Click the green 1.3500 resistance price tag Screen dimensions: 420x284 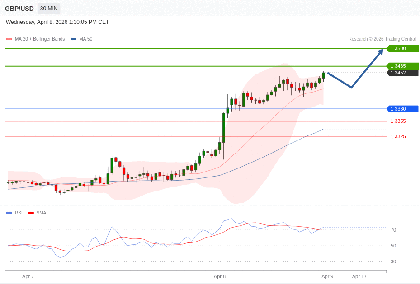click(402, 49)
